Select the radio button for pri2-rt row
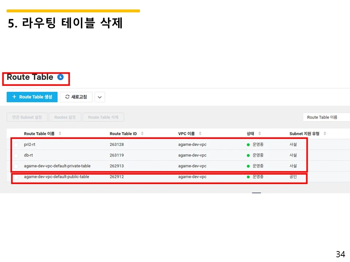 click(x=16, y=144)
